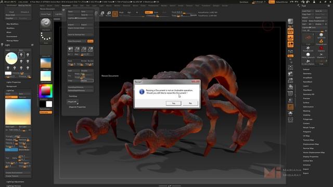Screen dimensions: 333x187
Task: Click the Zoom icon in the Document palette
Action: pos(77,49)
